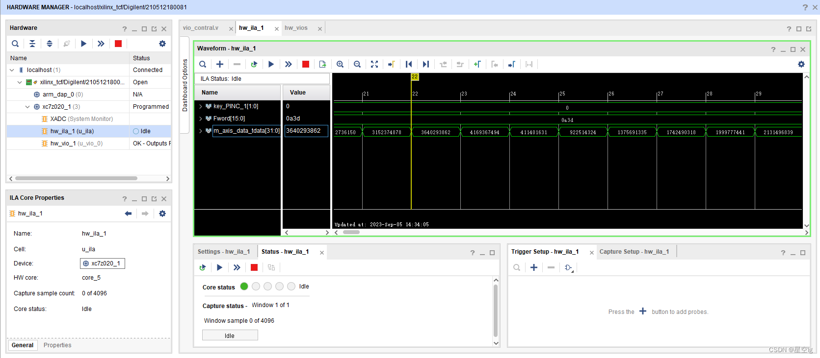Expand the key_PINC_1[1:0] signal
Screen dimensions: 820x358
coord(200,106)
